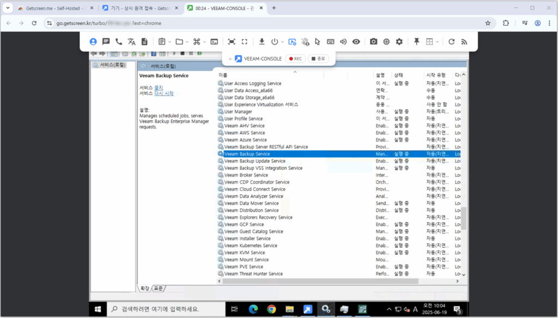Image resolution: width=558 pixels, height=318 pixels.
Task: Click the screen recording settings icon
Action: pos(292,41)
